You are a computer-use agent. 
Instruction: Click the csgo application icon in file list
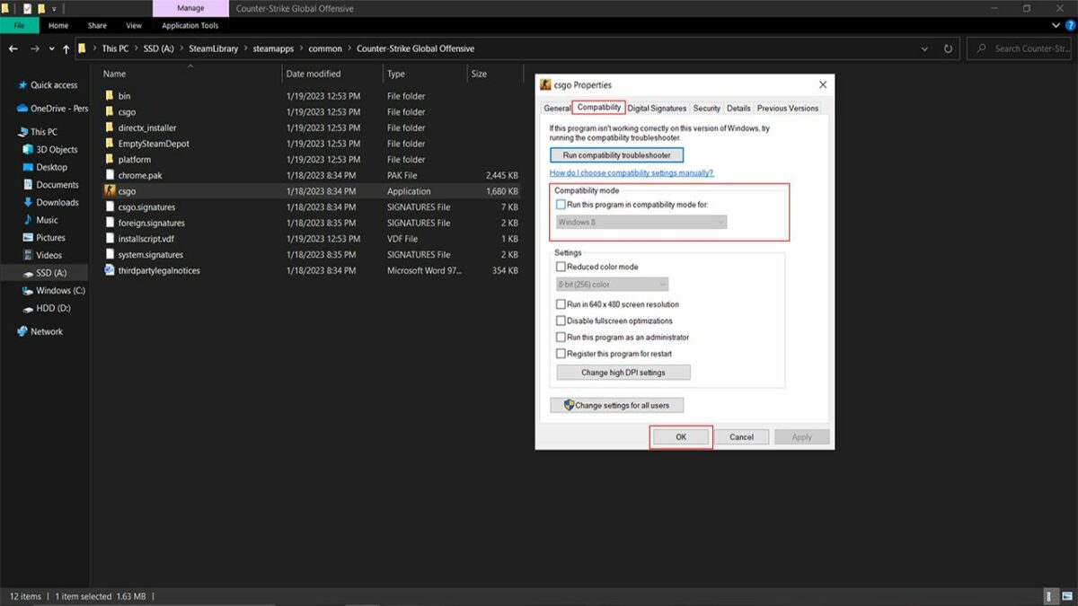pos(110,191)
